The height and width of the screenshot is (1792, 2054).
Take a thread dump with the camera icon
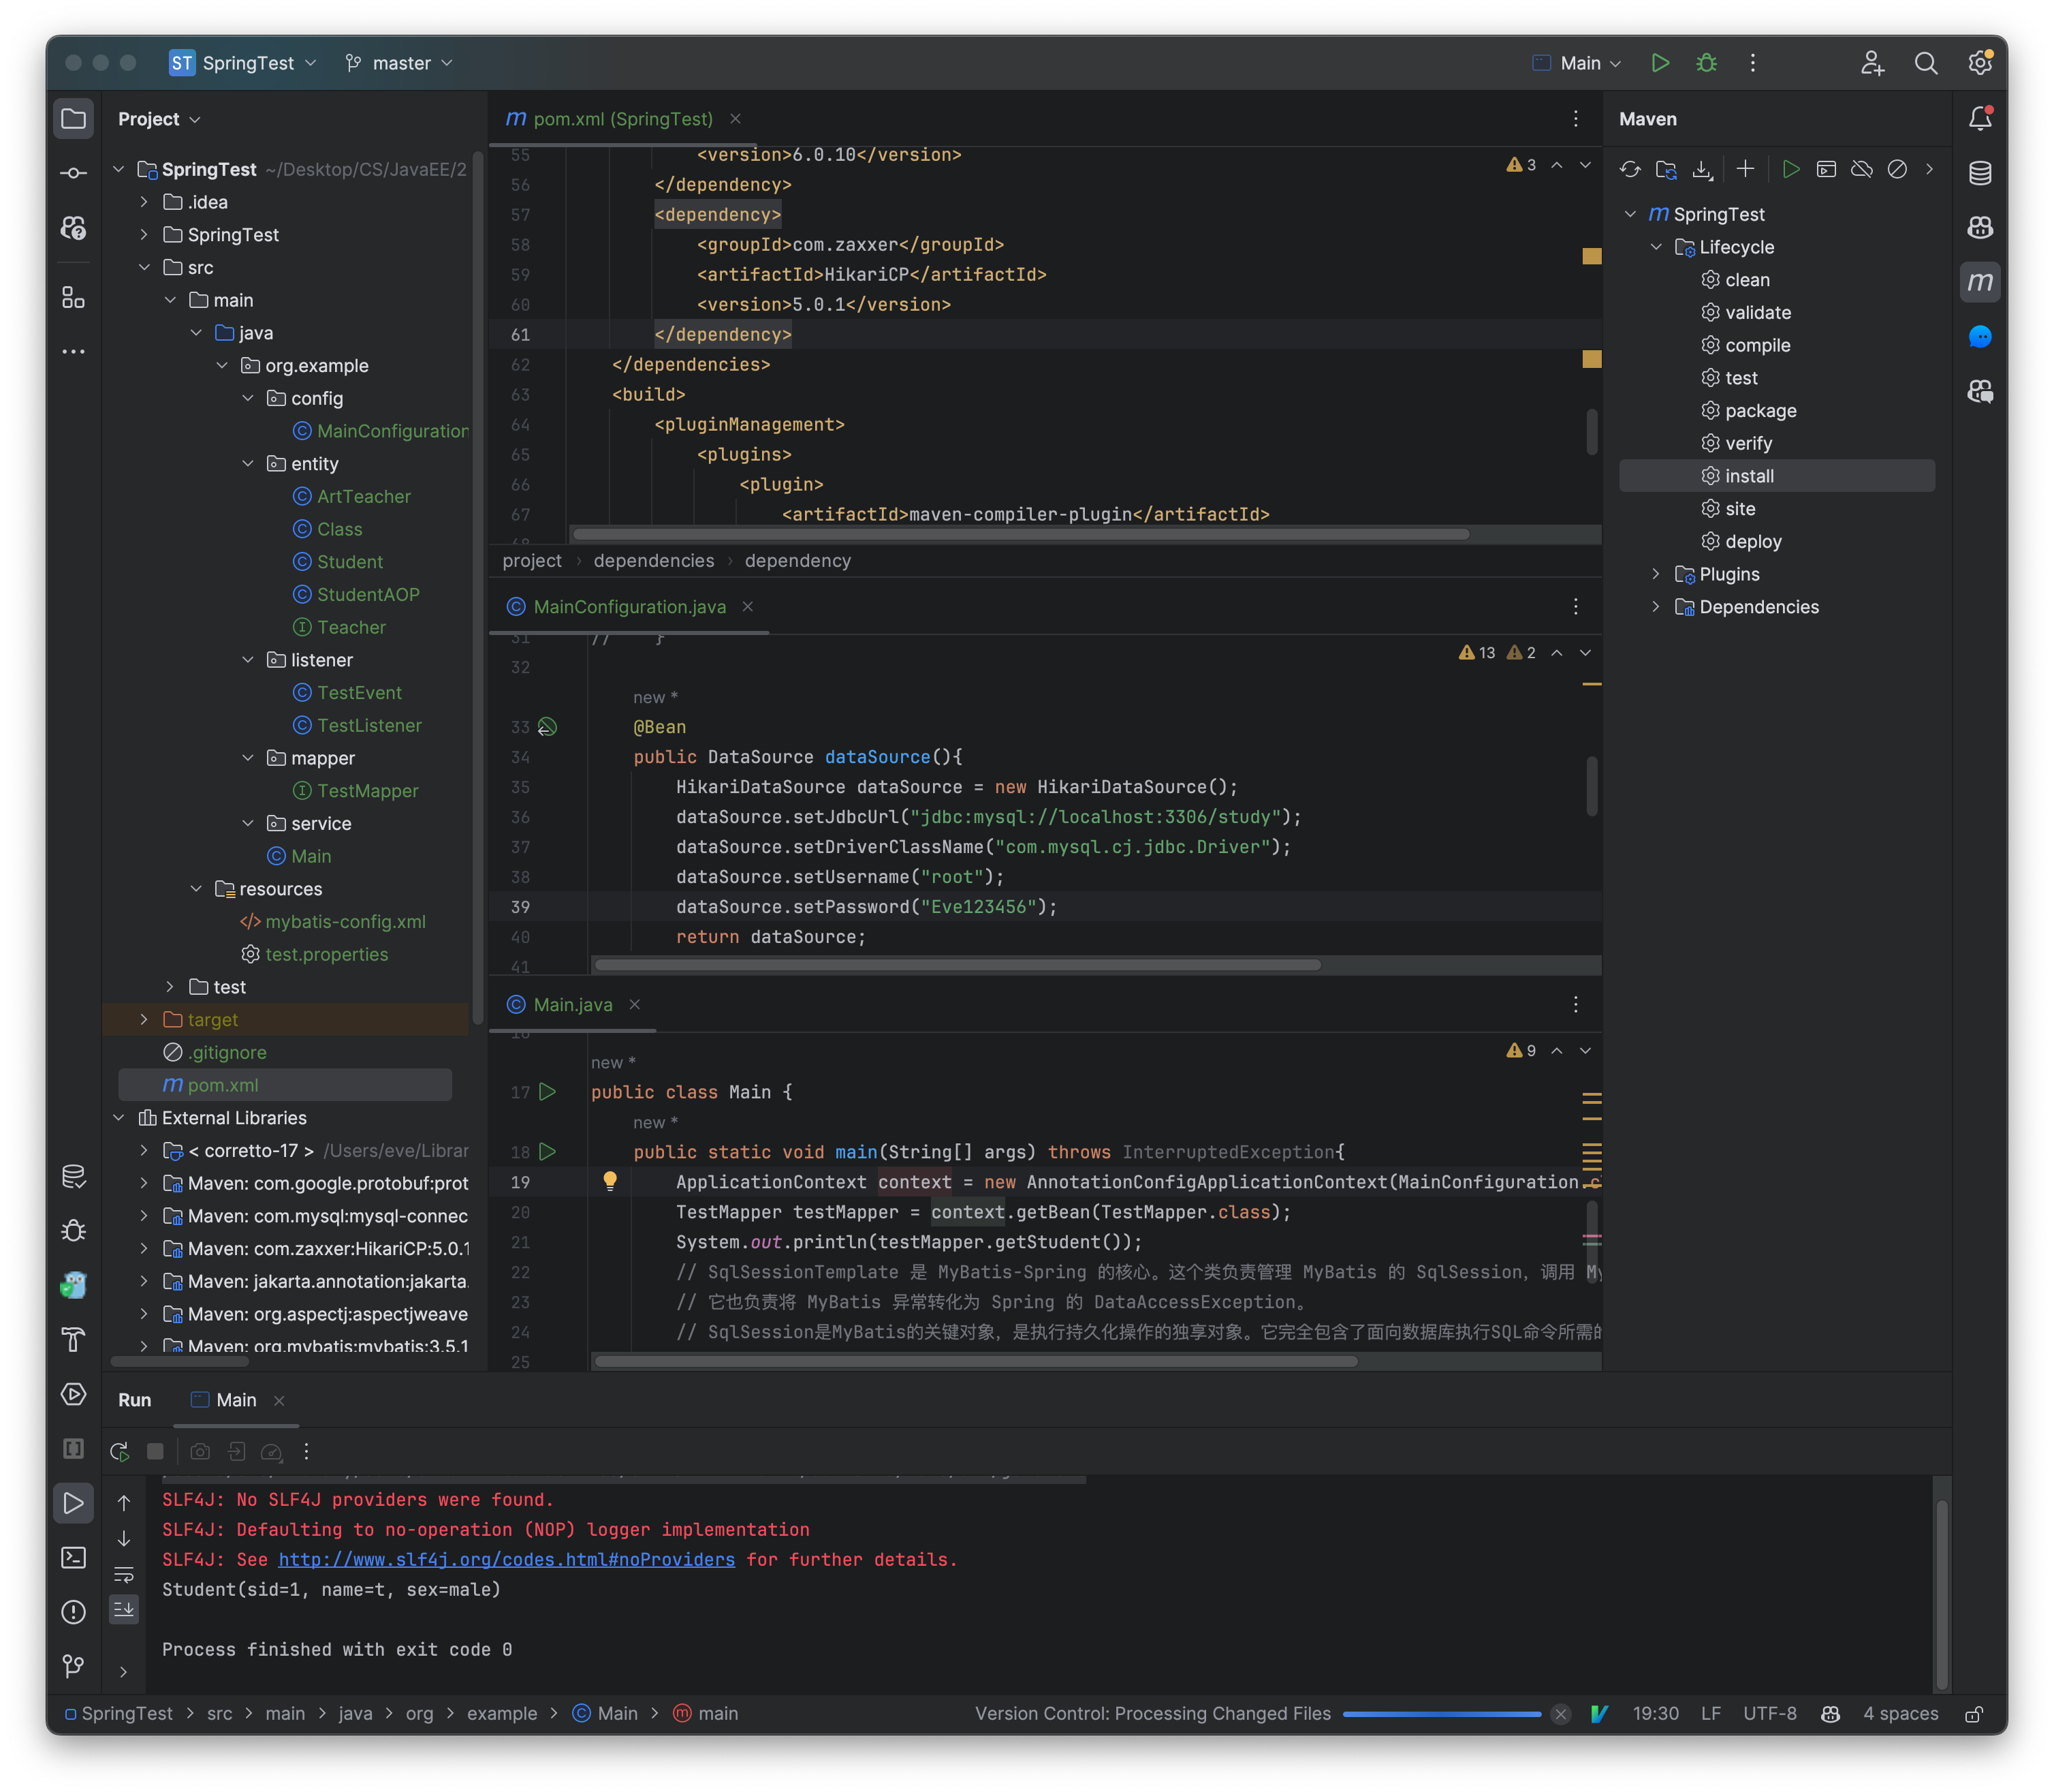(200, 1451)
